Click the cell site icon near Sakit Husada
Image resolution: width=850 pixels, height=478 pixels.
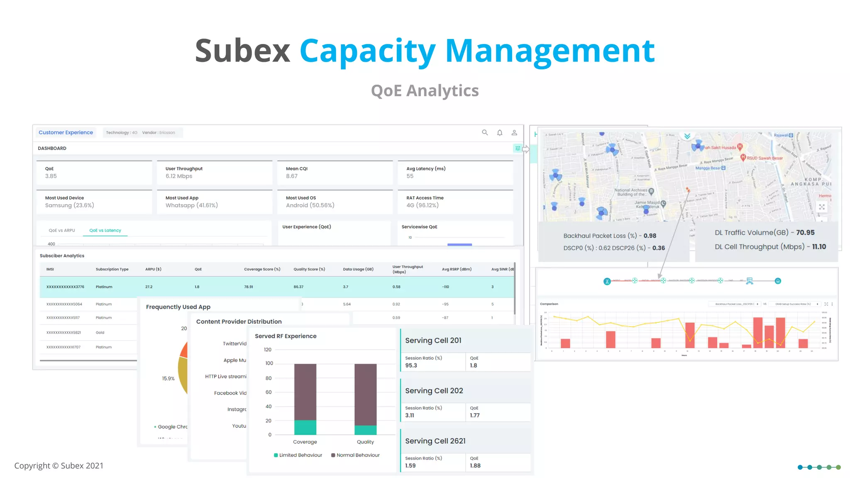[698, 146]
